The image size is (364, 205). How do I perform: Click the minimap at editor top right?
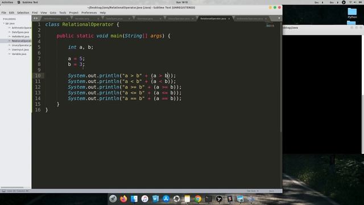point(270,26)
